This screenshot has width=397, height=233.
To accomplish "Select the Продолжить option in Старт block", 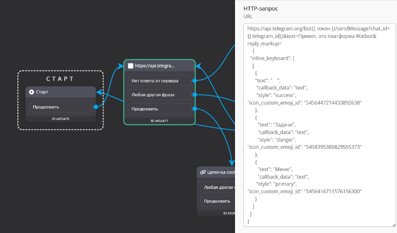I will 59,107.
